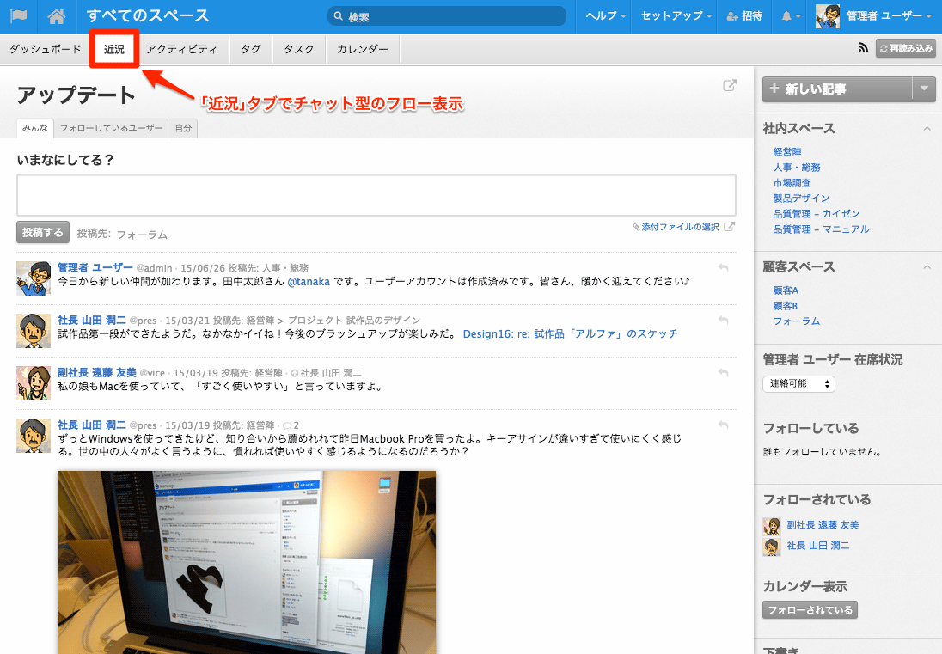This screenshot has width=942, height=654.
Task: Open 製品デザイン space link
Action: (801, 199)
